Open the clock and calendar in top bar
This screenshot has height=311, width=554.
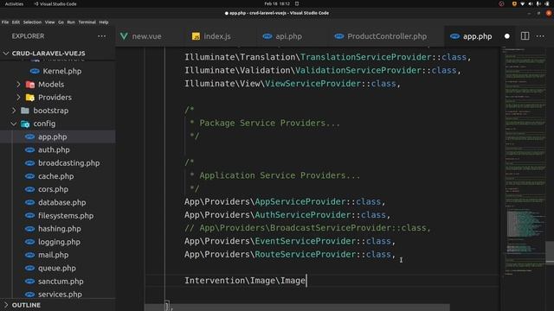pos(277,3)
